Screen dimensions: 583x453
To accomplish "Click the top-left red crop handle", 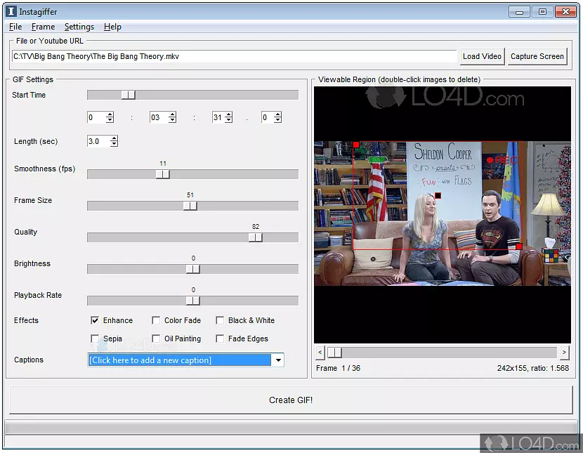I will click(x=356, y=145).
